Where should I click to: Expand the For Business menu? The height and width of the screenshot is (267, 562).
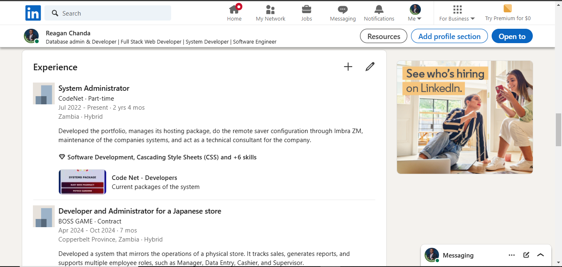[x=457, y=13]
